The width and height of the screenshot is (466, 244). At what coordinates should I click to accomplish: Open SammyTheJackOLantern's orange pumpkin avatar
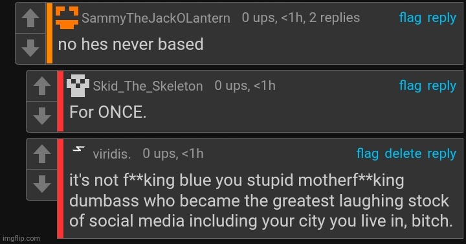[67, 18]
